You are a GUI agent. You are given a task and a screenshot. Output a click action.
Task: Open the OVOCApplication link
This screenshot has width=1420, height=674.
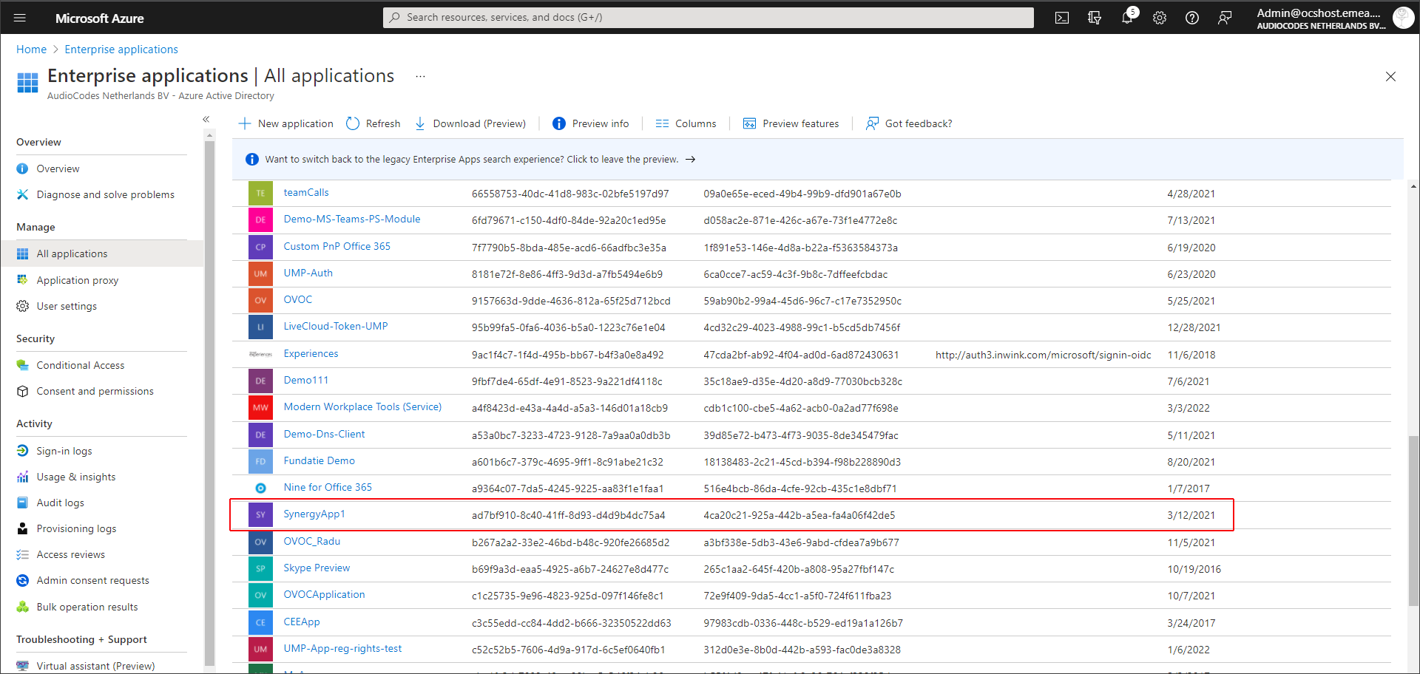pyautogui.click(x=325, y=594)
